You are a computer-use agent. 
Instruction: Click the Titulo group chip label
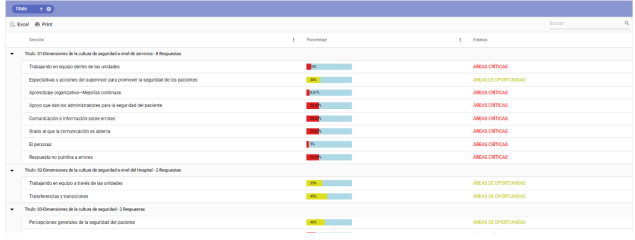click(x=21, y=9)
